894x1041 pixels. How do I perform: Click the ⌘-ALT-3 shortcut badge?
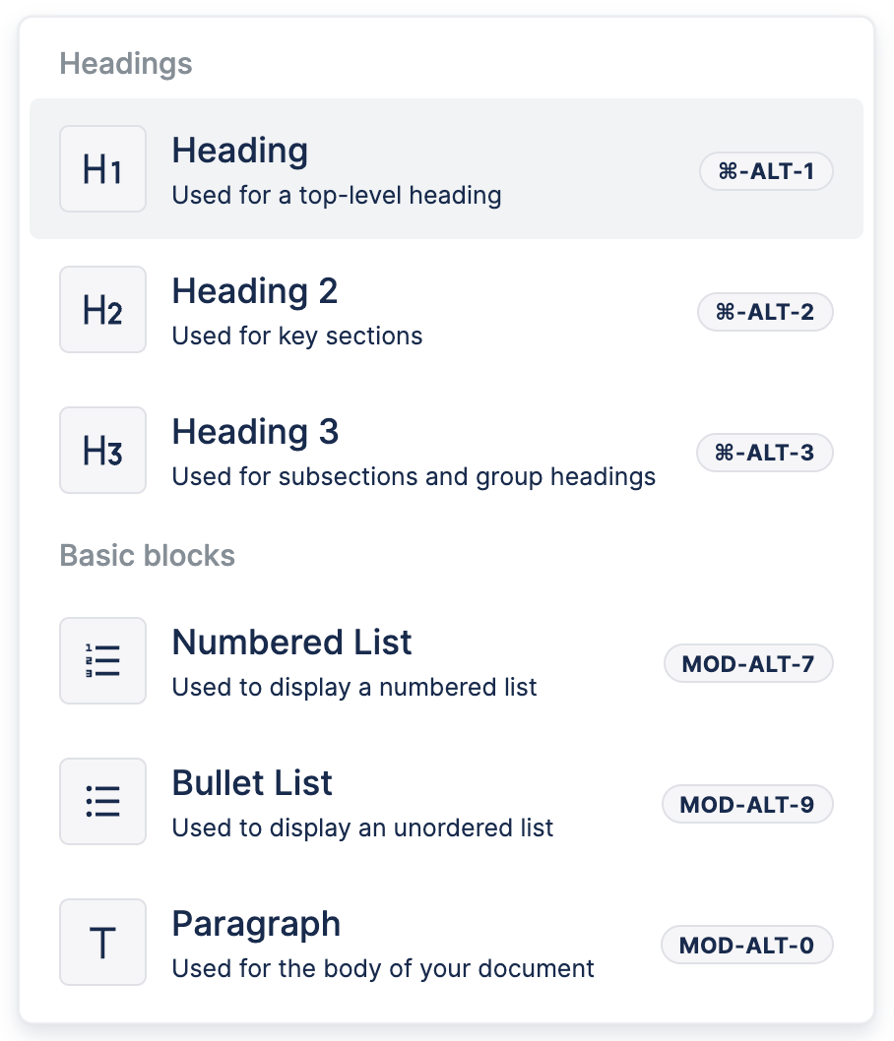[765, 453]
